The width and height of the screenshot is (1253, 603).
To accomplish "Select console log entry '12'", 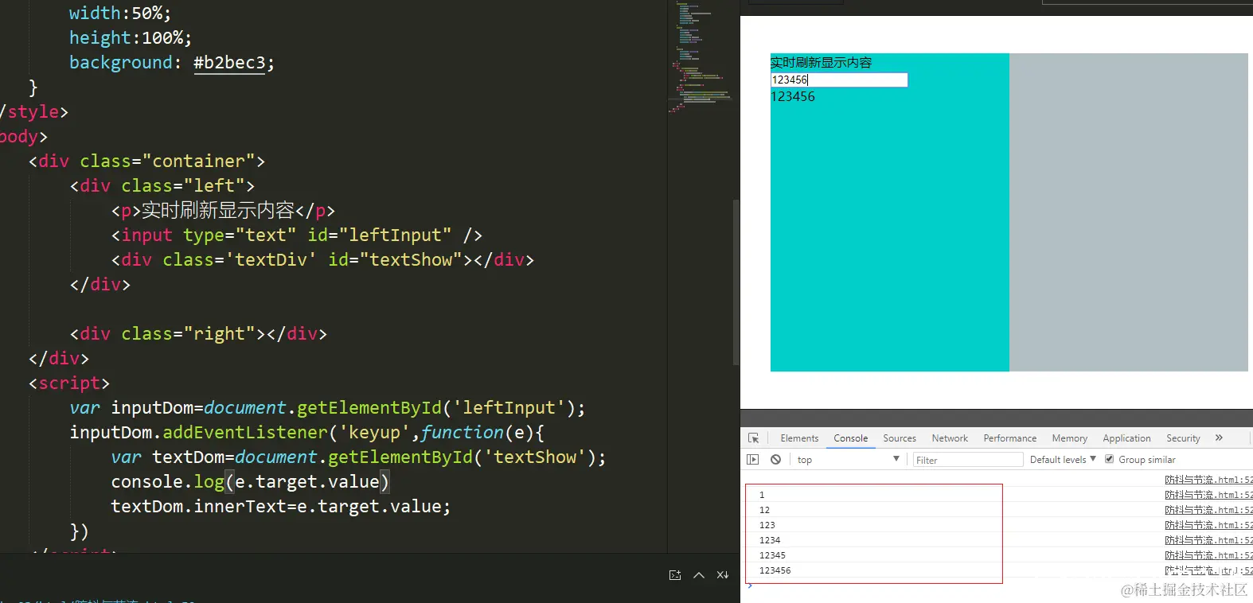I will coord(764,510).
